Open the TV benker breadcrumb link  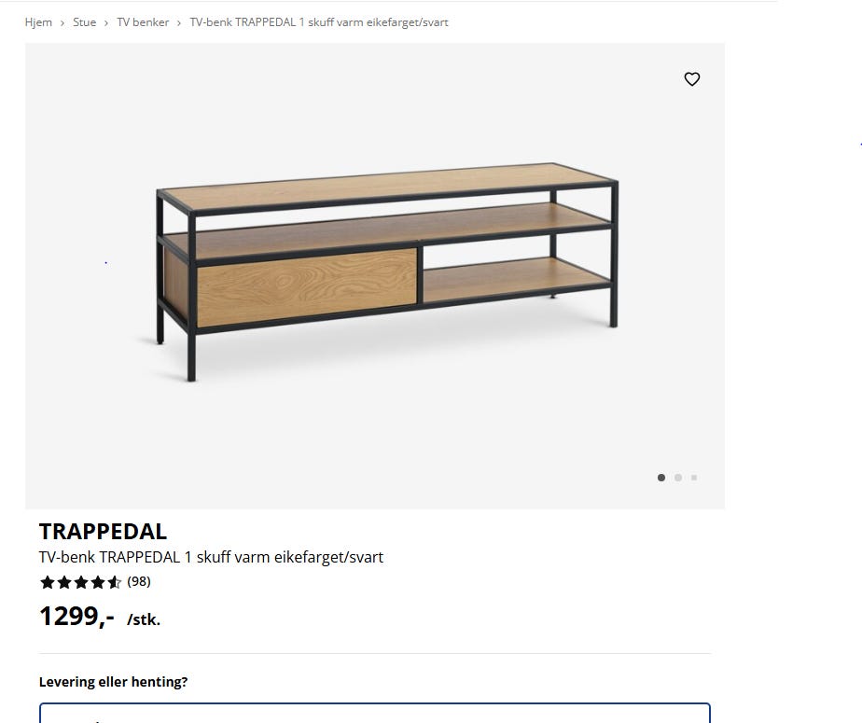(x=143, y=22)
